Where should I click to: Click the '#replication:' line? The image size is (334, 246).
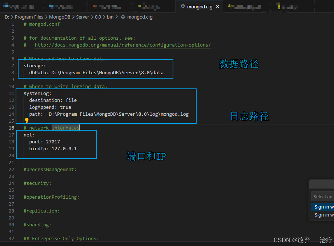coord(42,211)
